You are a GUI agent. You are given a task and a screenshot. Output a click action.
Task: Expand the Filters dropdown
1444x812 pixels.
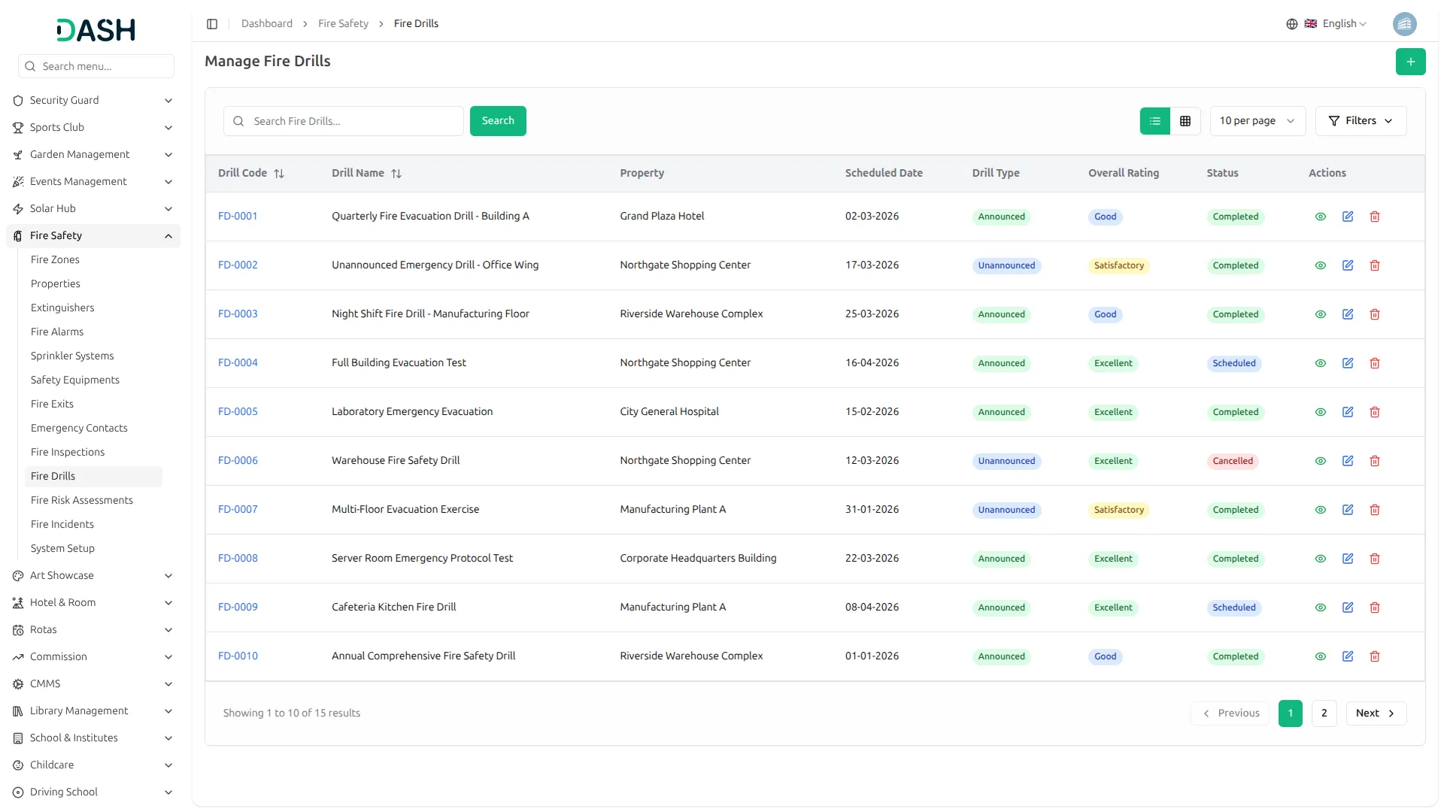click(1360, 121)
